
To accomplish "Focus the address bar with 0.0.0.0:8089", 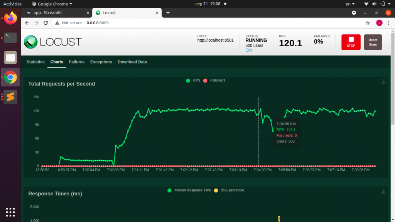I will (98, 23).
